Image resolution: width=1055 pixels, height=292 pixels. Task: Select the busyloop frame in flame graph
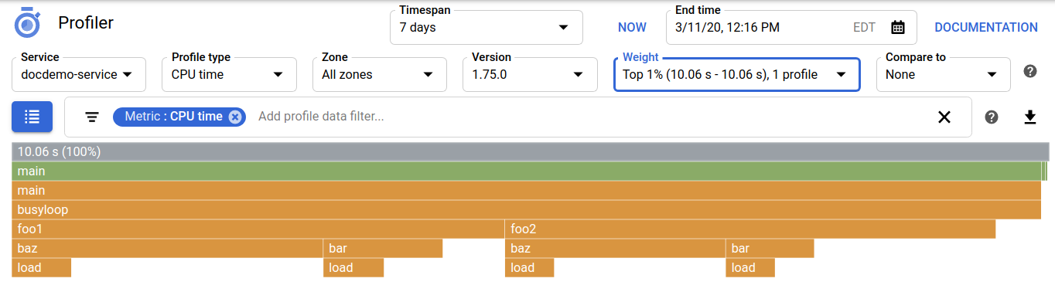pyautogui.click(x=527, y=210)
